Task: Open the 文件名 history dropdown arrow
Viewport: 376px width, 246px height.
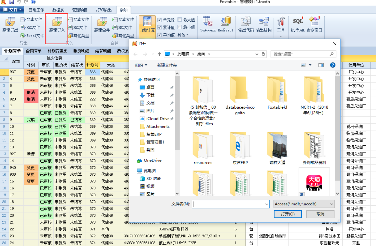Action: pyautogui.click(x=267, y=204)
